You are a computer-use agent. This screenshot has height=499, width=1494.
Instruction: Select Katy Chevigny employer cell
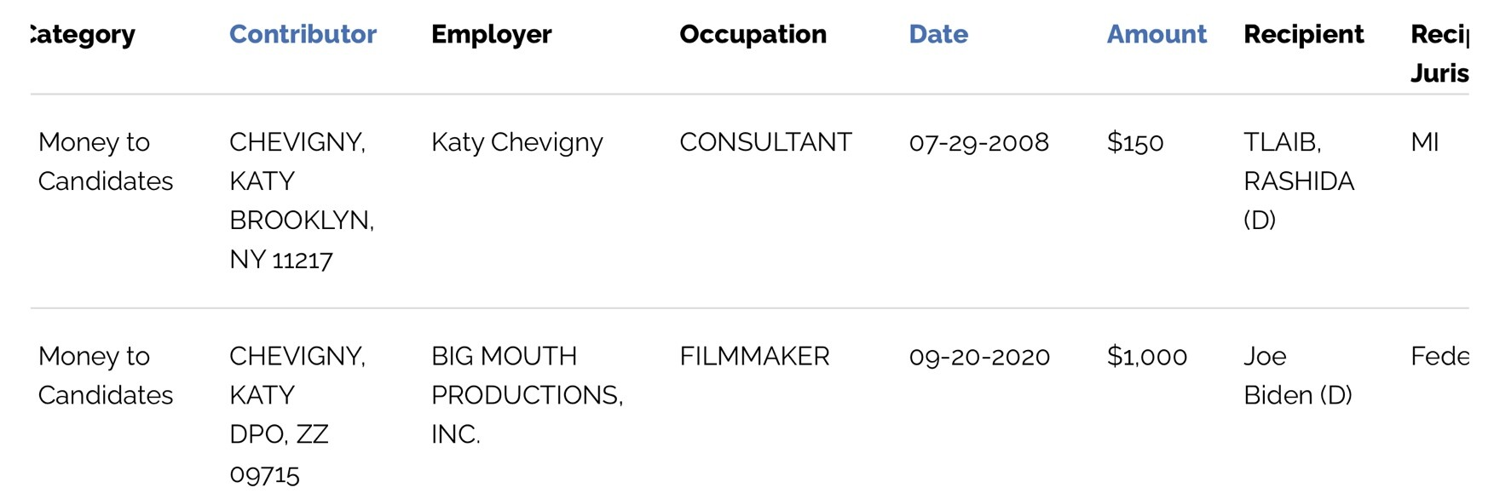click(x=516, y=142)
